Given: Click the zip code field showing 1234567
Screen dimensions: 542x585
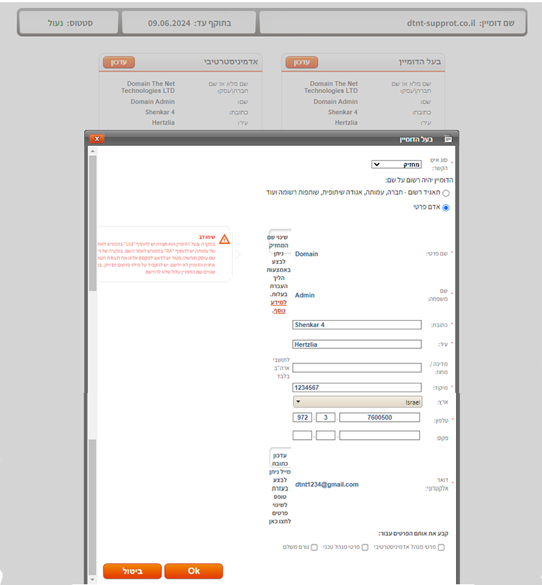Looking at the screenshot, I should click(x=357, y=387).
